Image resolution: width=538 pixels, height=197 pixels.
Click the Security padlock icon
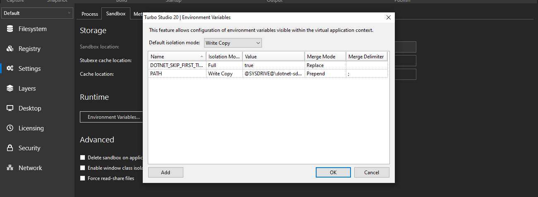coord(10,148)
